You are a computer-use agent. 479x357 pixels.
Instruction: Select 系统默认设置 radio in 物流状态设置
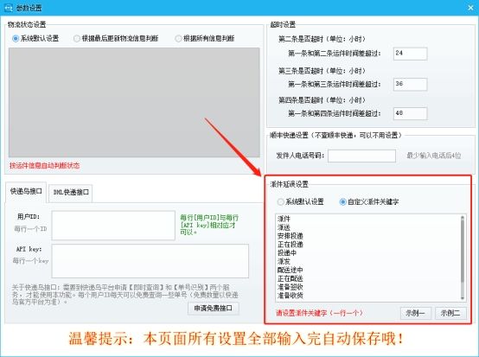(35, 39)
